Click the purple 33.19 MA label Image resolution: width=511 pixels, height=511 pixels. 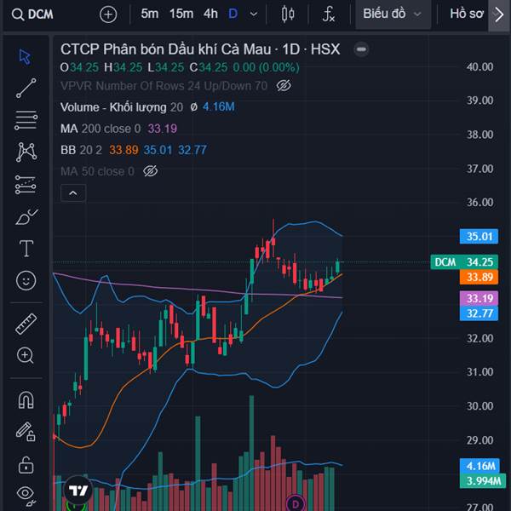479,299
